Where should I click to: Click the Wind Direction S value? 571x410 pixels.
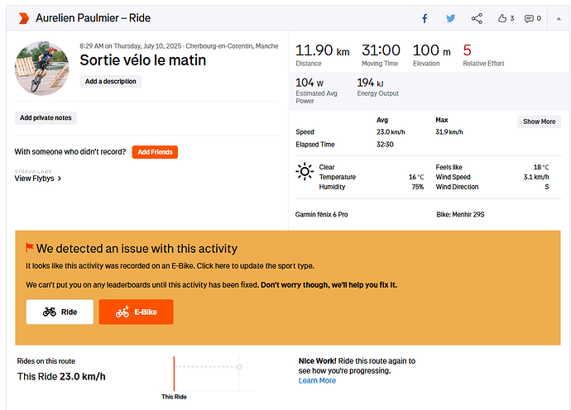[547, 187]
